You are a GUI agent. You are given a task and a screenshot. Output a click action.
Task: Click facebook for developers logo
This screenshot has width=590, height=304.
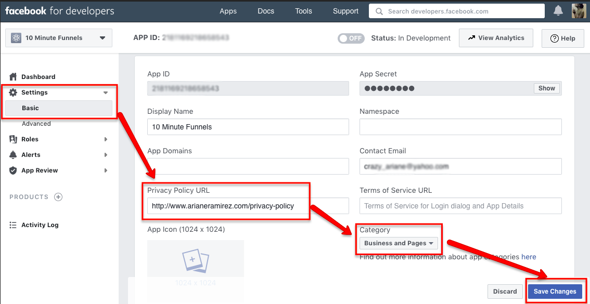coord(59,11)
